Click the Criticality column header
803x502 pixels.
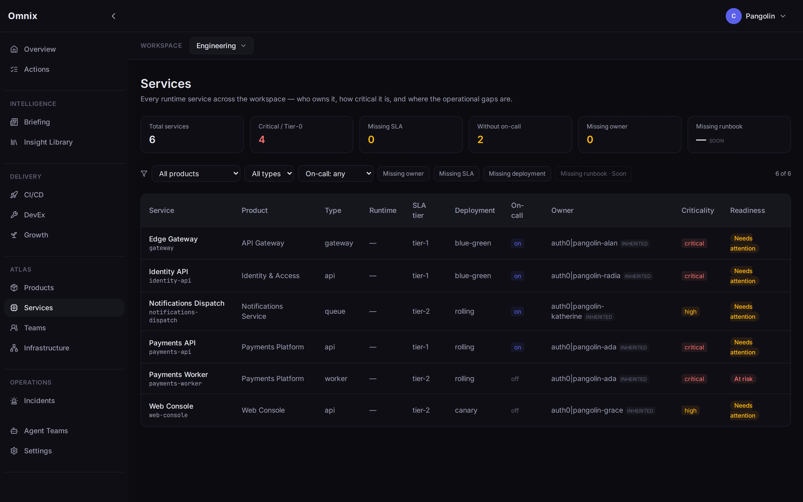[698, 211]
